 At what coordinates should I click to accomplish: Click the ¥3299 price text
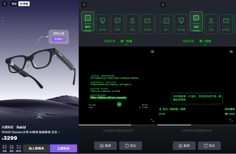(x=9, y=138)
